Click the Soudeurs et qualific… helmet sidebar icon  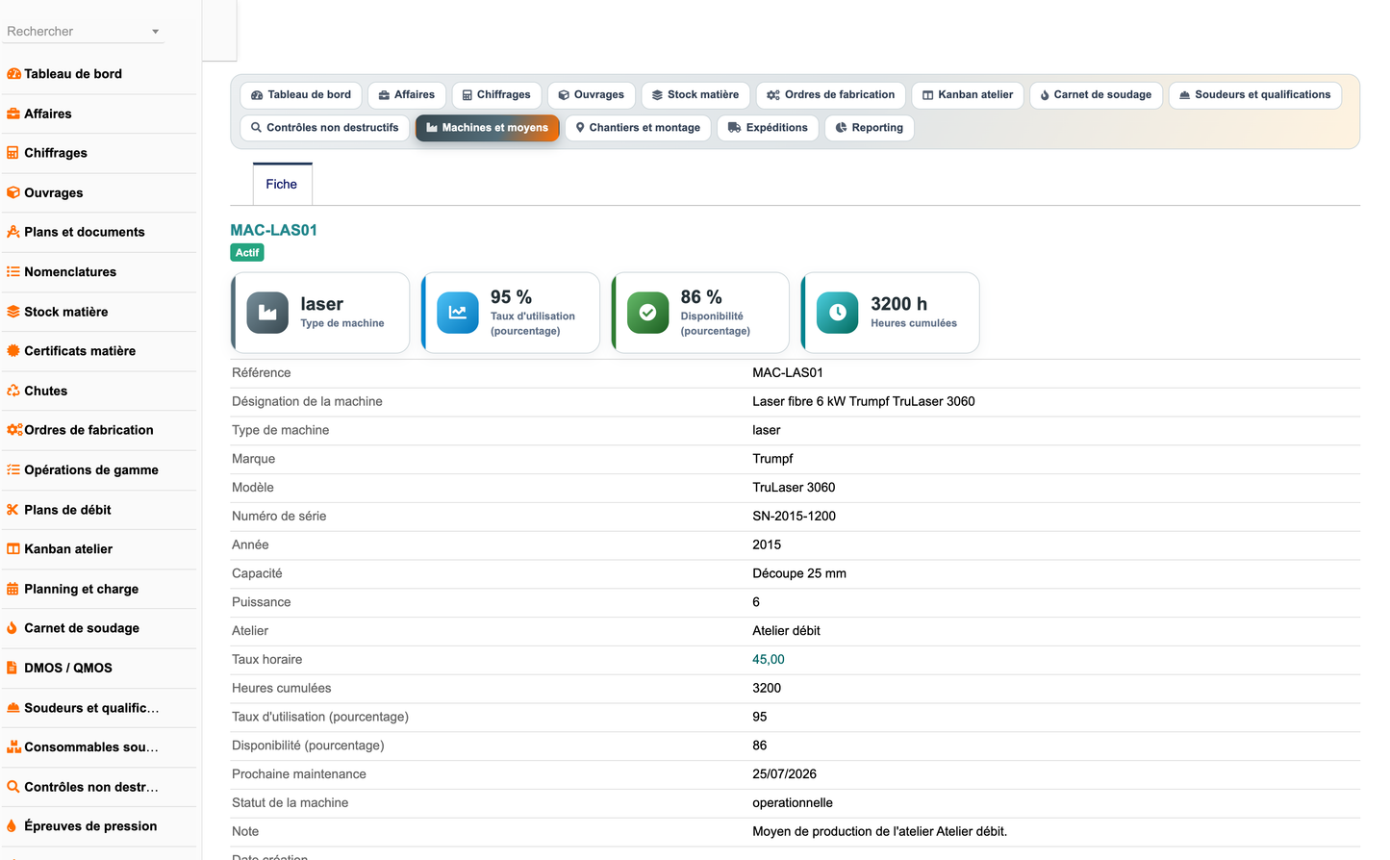coord(13,708)
